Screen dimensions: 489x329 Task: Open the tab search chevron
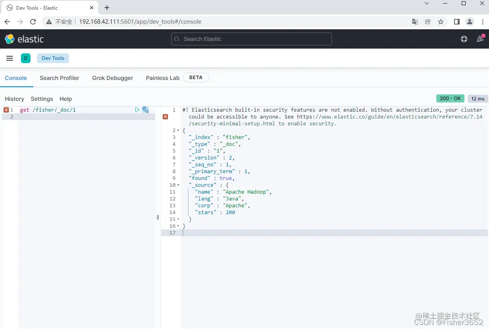click(x=427, y=3)
